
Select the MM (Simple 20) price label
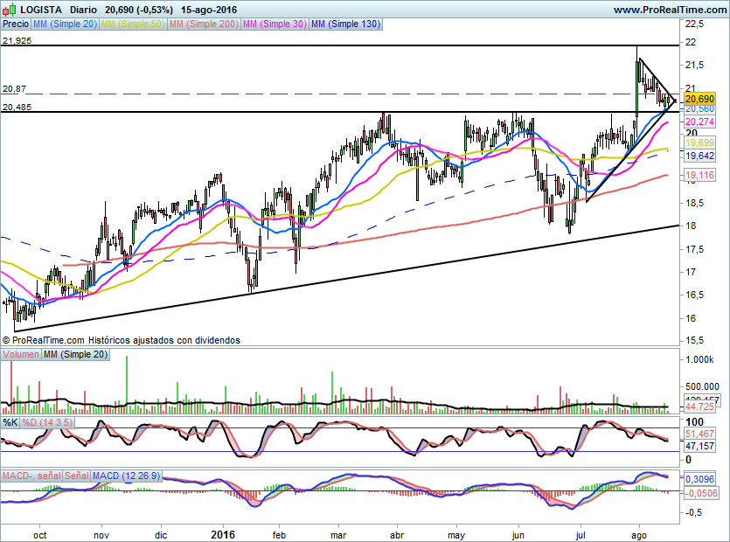(66, 24)
